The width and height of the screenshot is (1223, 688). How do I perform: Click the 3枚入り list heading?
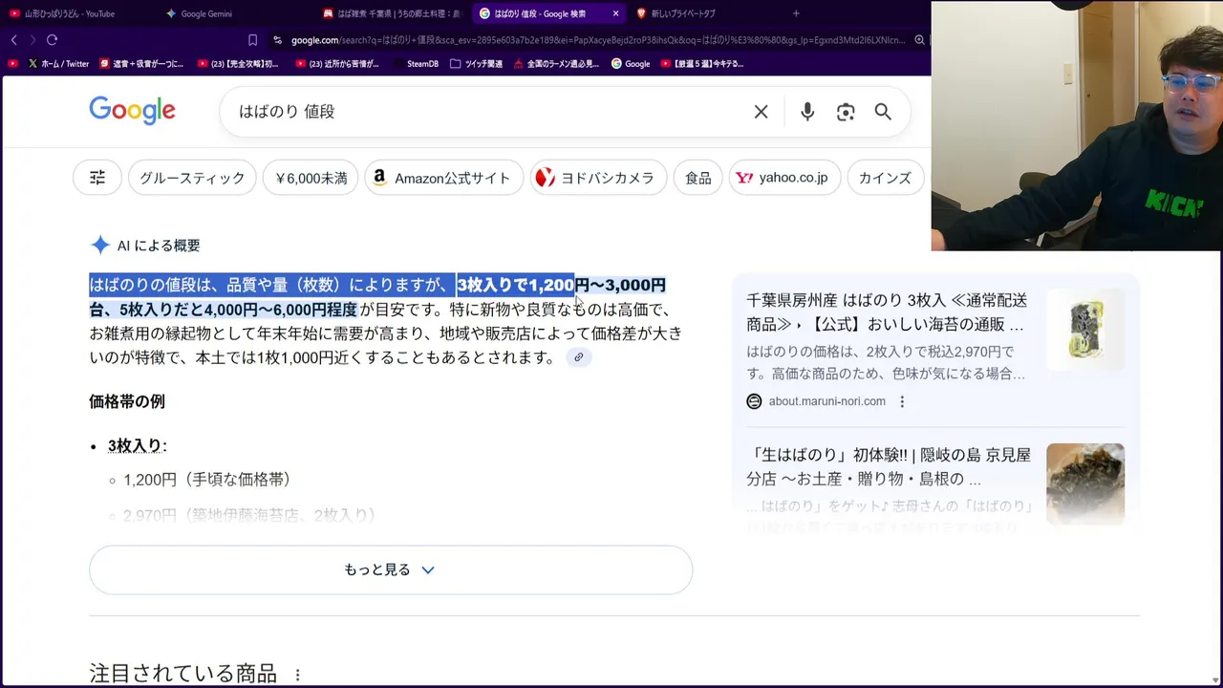pyautogui.click(x=137, y=446)
